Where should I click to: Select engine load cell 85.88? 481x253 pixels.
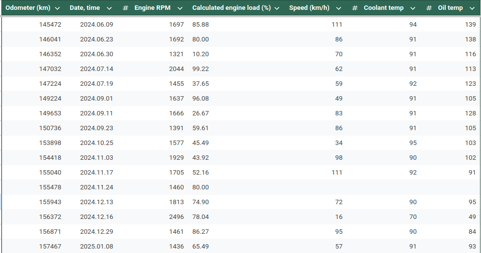[201, 25]
